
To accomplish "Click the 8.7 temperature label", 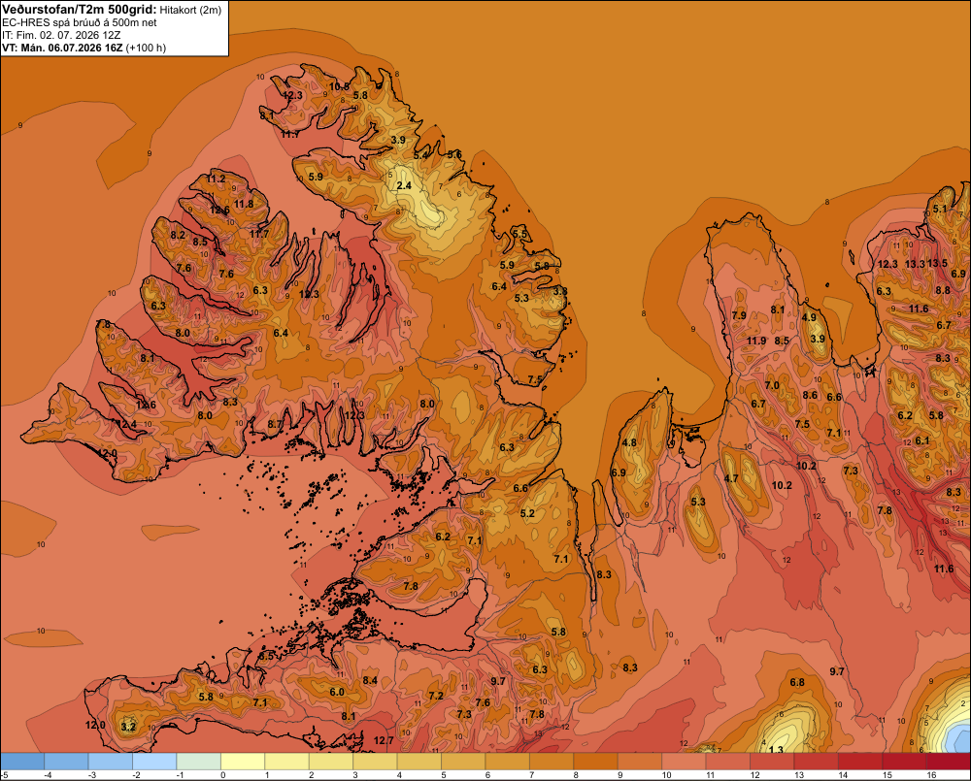I will click(x=275, y=425).
